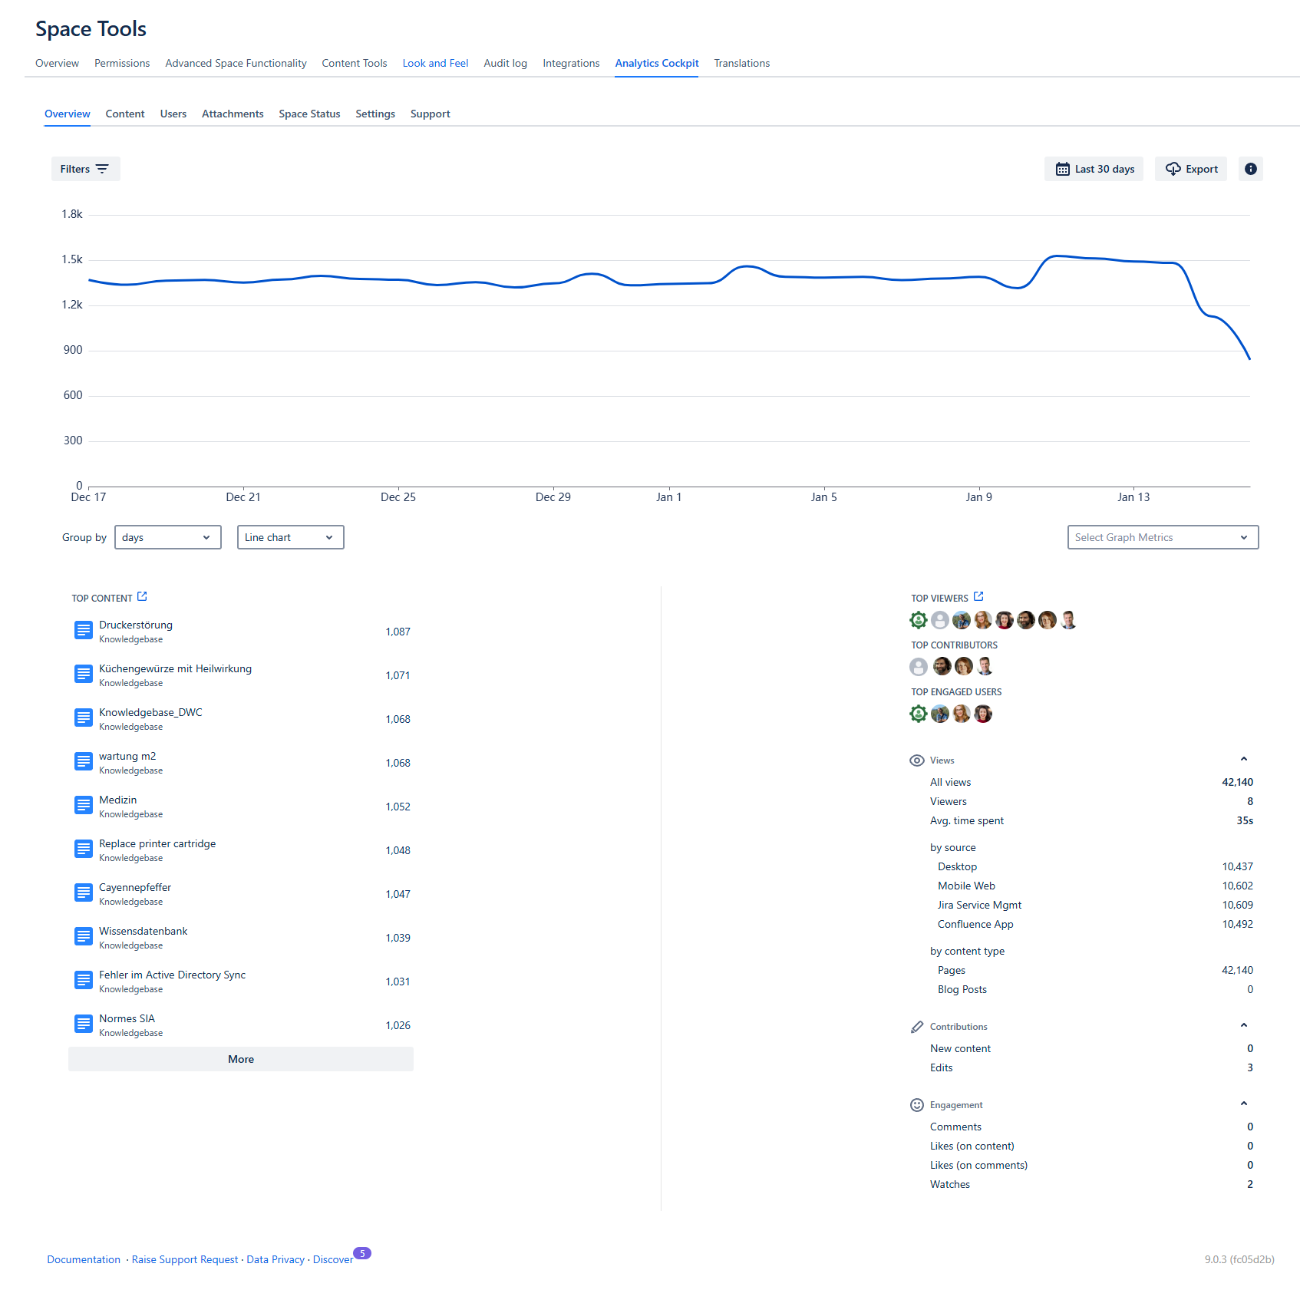The width and height of the screenshot is (1300, 1290).
Task: Click the info icon beside Export
Action: pos(1250,169)
